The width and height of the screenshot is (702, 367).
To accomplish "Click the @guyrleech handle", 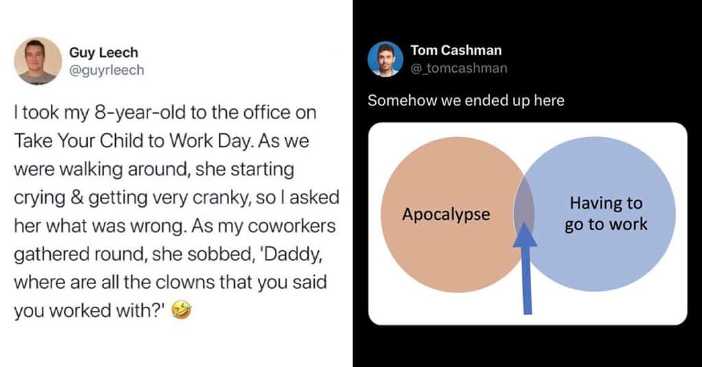I will [x=107, y=70].
